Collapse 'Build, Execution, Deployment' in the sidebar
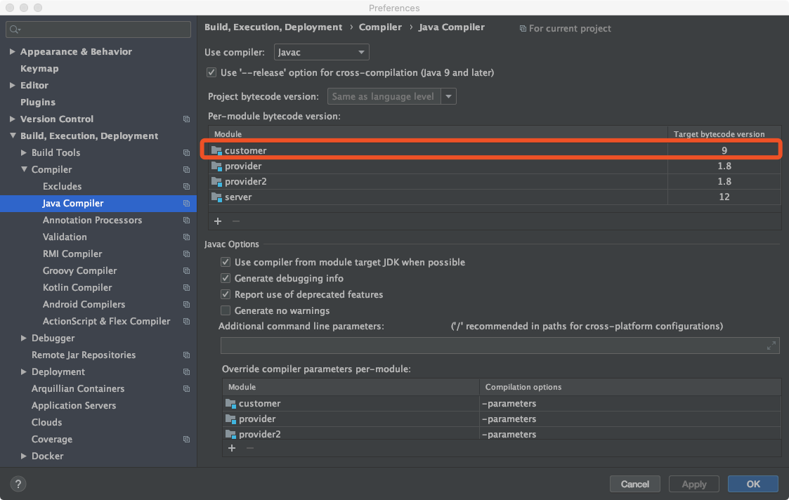This screenshot has height=500, width=789. point(12,136)
